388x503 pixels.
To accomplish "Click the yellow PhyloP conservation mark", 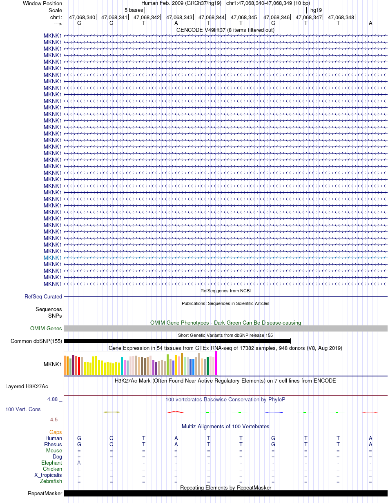I will tap(111, 412).
